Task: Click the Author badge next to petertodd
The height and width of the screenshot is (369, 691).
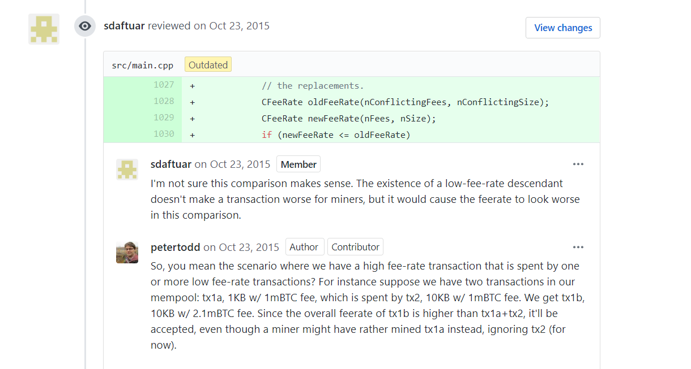Action: point(304,247)
